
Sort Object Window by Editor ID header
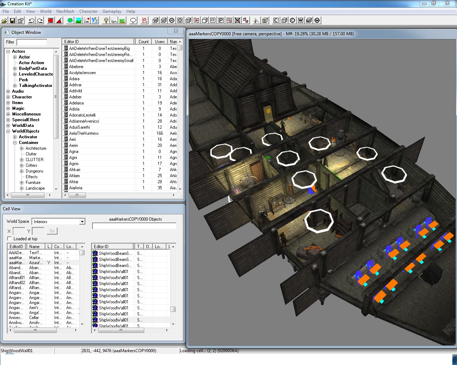coord(99,42)
